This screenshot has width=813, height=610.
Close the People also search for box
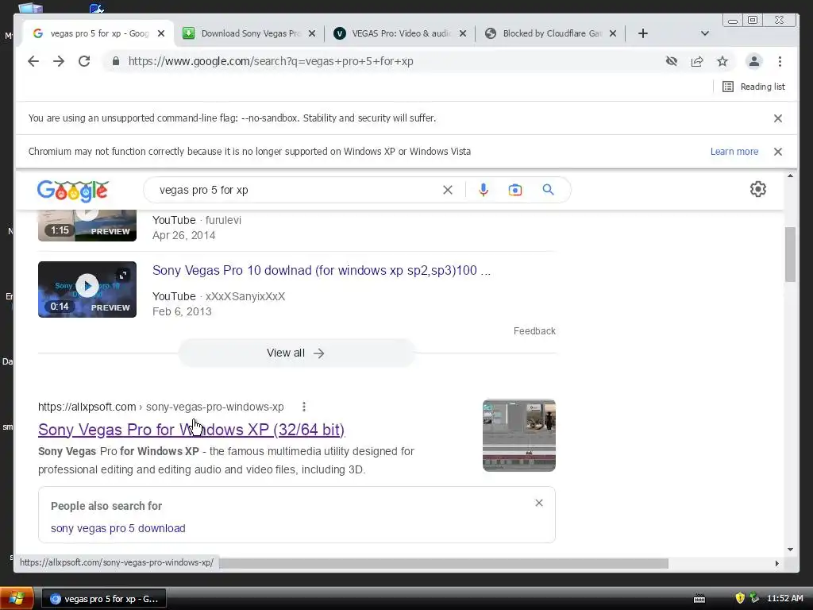point(539,503)
